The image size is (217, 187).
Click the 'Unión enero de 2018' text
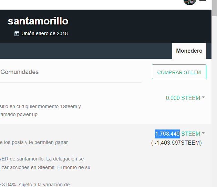(44, 33)
